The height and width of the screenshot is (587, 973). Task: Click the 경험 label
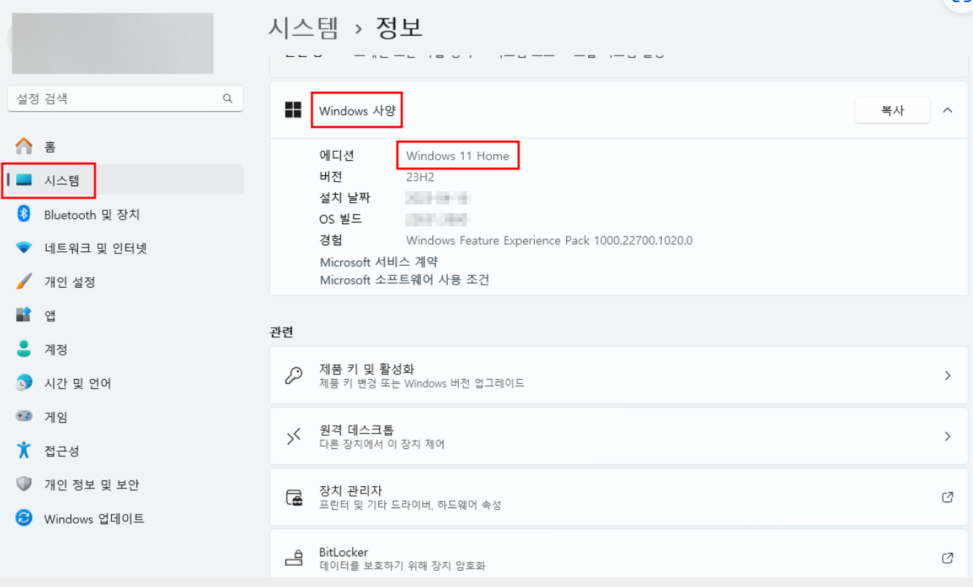(331, 240)
